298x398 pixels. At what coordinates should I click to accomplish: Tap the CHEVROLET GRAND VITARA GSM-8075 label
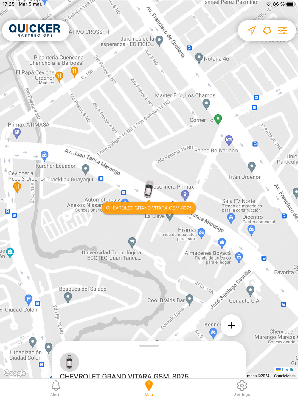coord(149,208)
